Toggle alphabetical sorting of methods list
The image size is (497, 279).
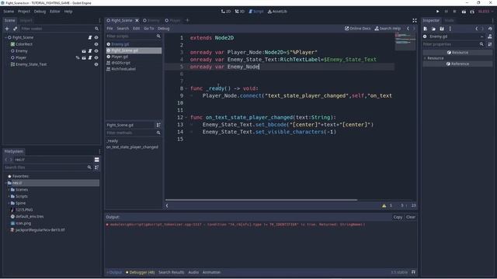158,126
